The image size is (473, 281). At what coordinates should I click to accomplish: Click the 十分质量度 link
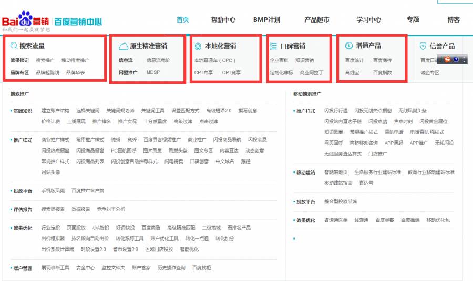click(x=155, y=121)
